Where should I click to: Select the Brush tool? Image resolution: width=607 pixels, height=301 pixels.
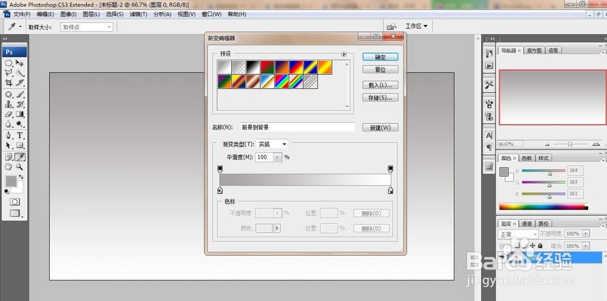20,94
